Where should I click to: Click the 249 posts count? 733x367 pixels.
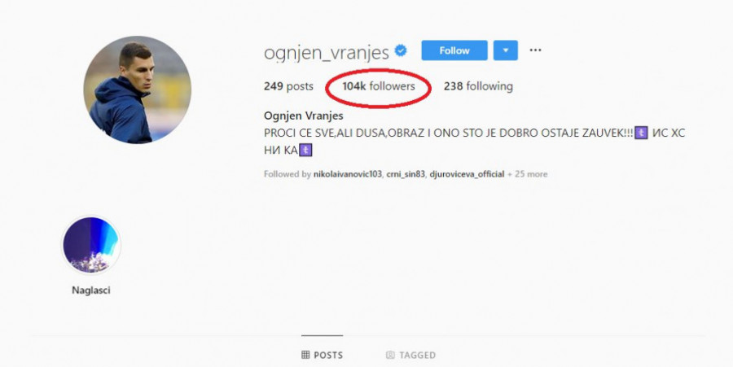(288, 86)
